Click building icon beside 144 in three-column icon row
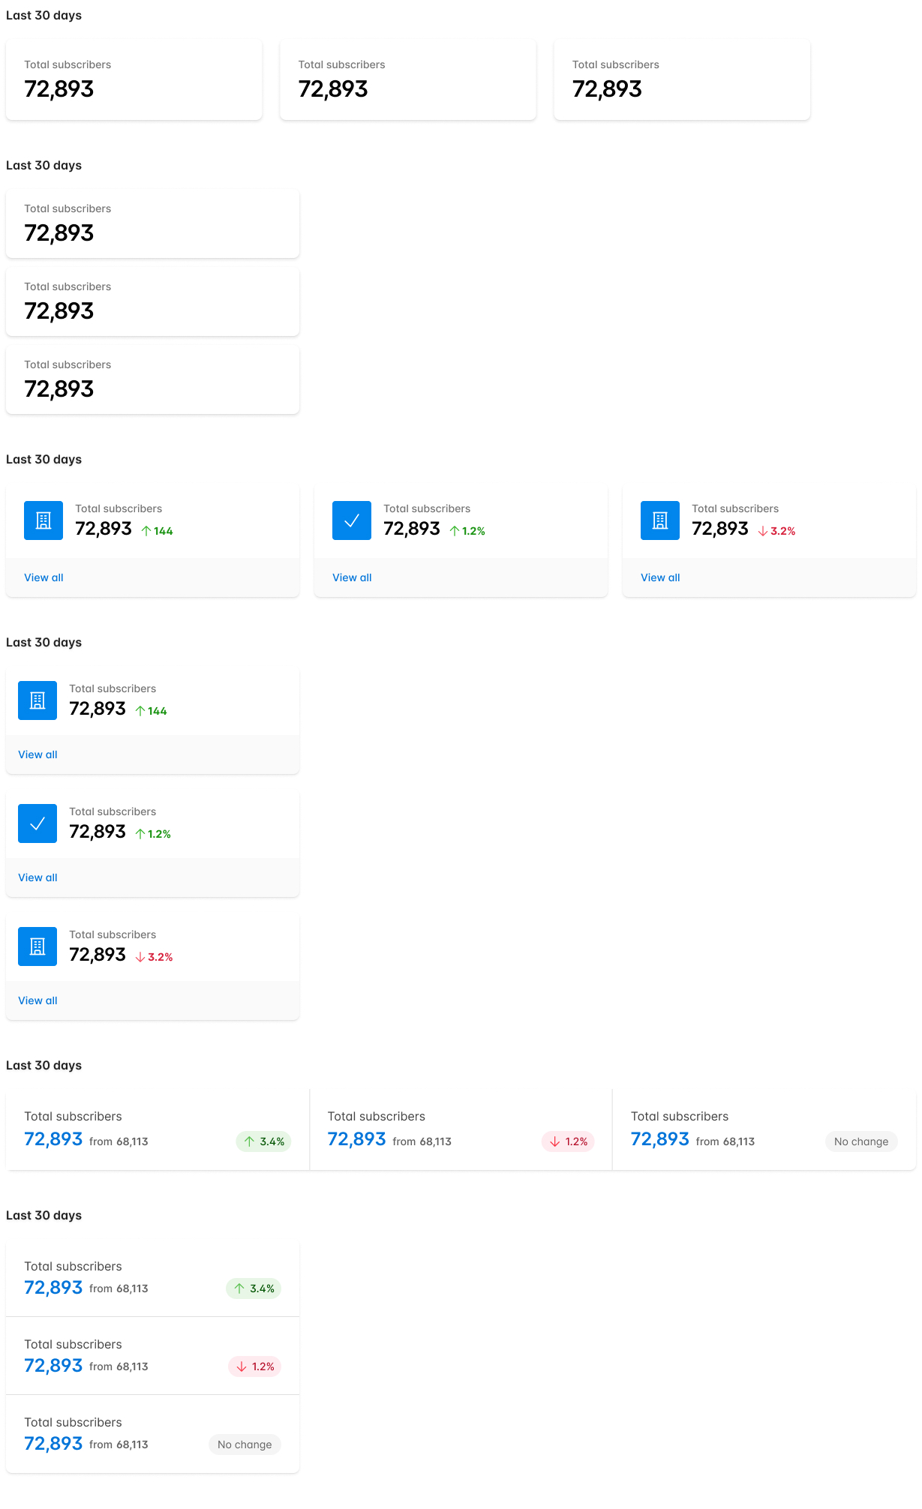Image resolution: width=922 pixels, height=1509 pixels. click(x=44, y=520)
